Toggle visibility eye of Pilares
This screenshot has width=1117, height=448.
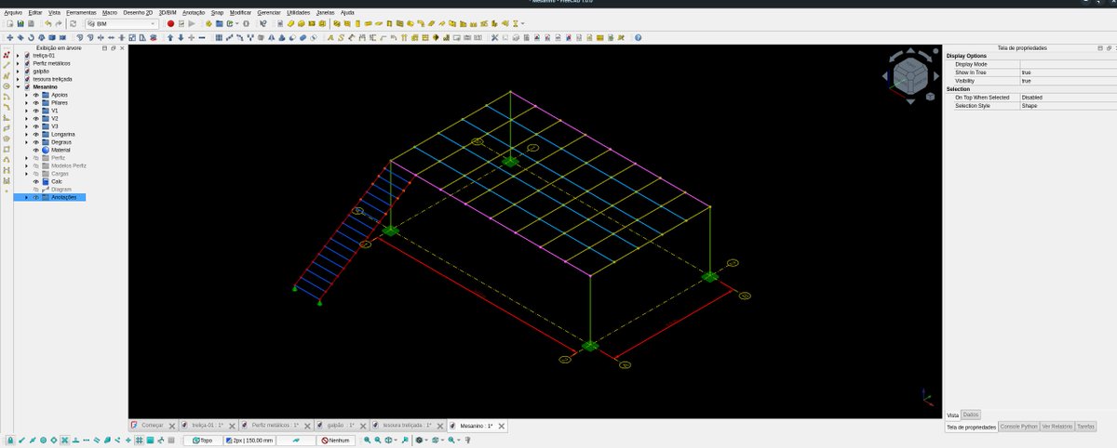pos(36,102)
